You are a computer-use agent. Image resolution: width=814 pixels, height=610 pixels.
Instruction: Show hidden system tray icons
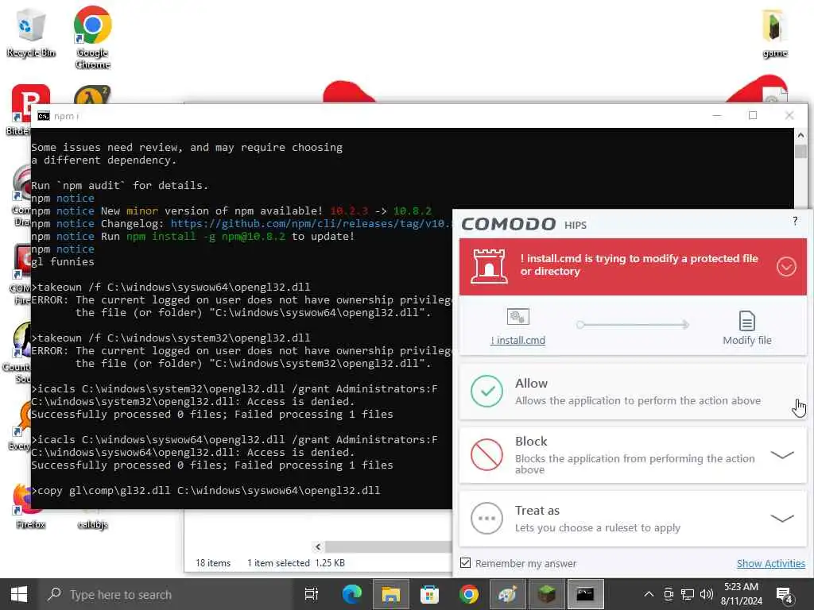point(649,594)
